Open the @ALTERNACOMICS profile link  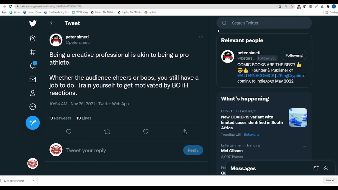point(256,75)
